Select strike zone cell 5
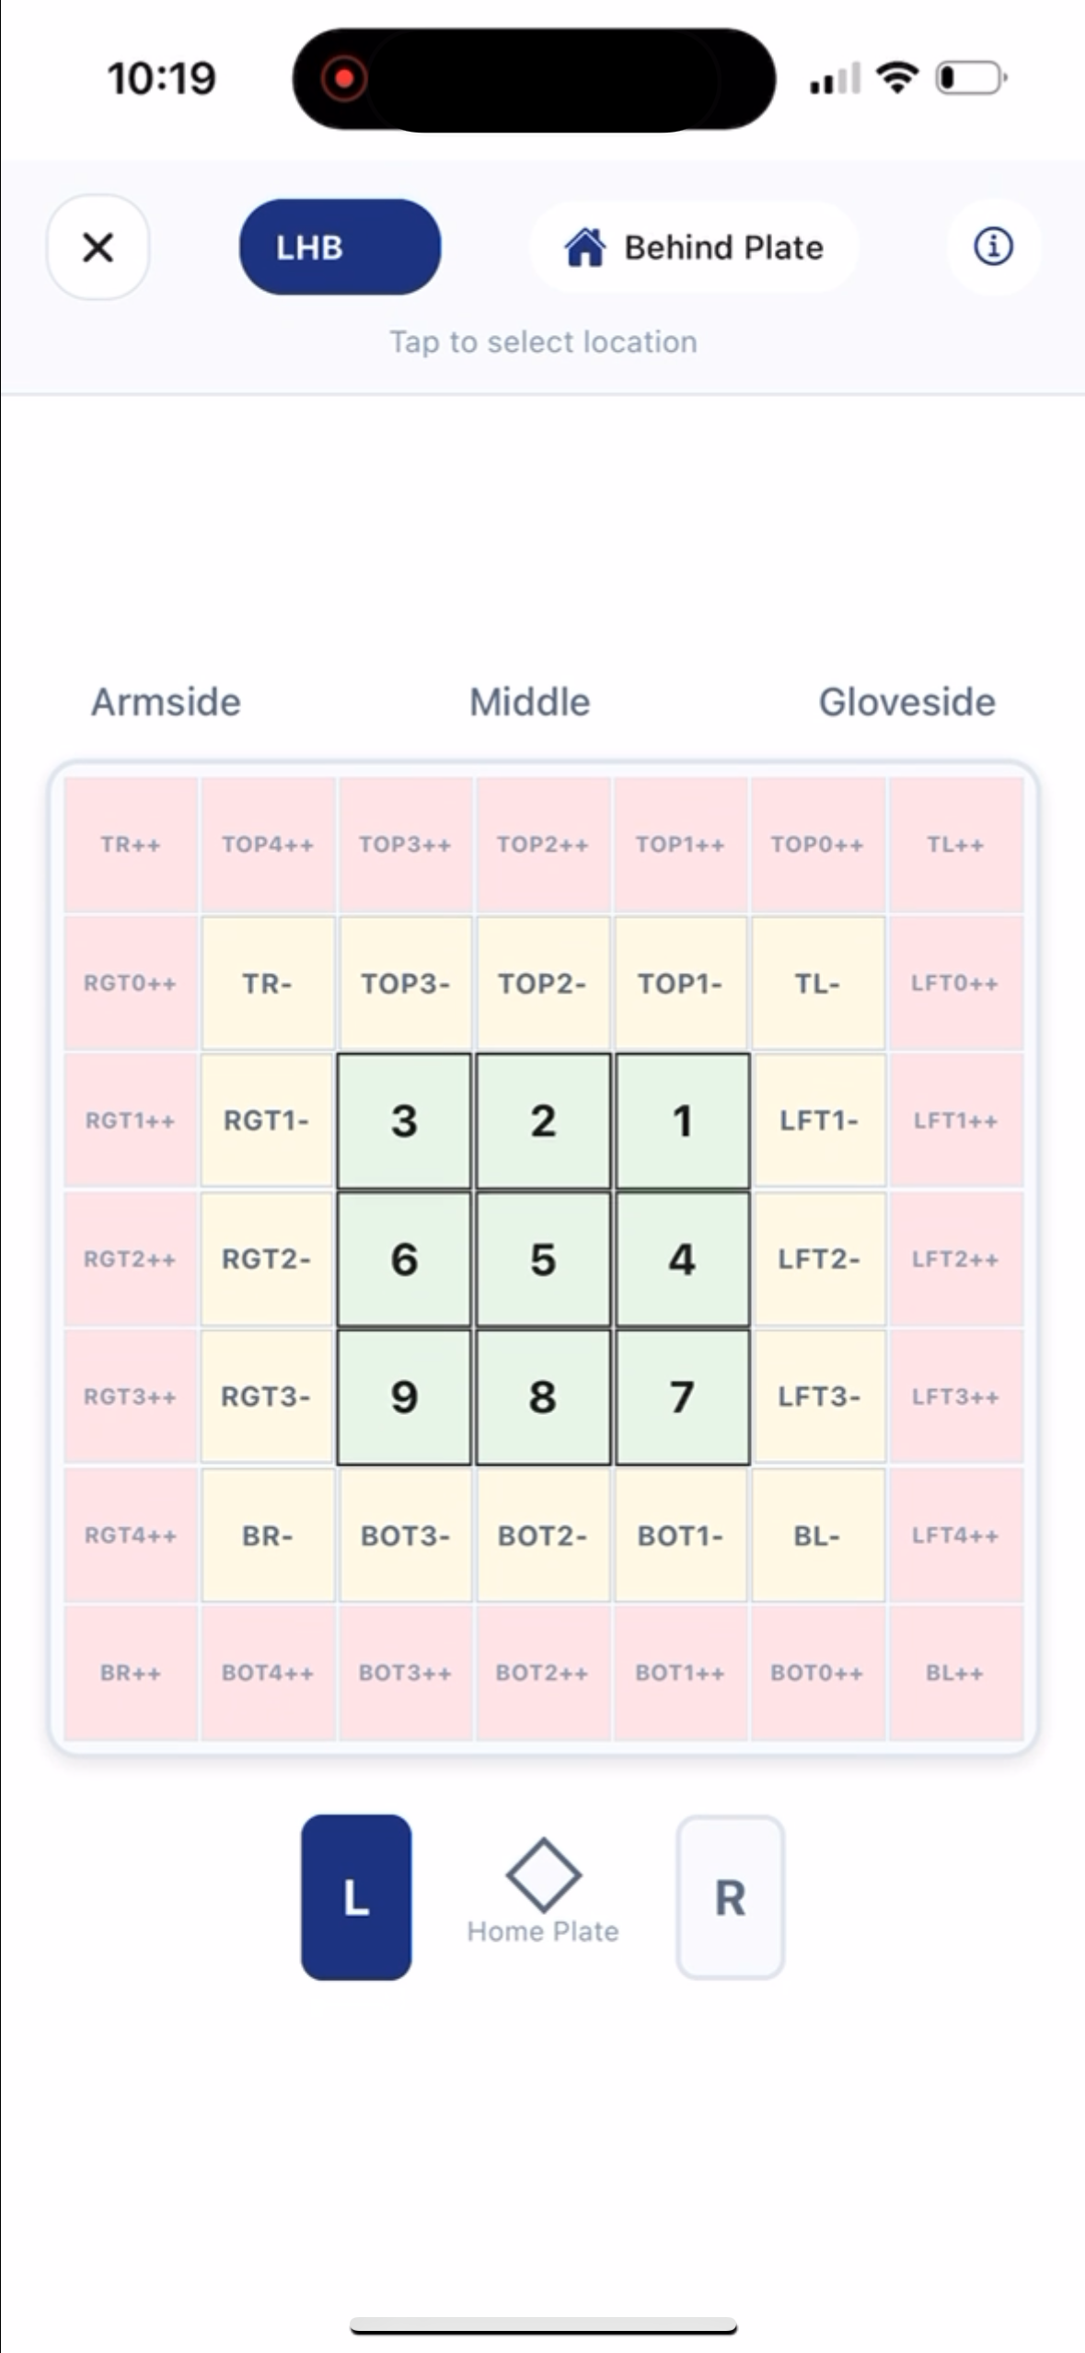Screen dimensions: 1085x2353 [x=543, y=1259]
